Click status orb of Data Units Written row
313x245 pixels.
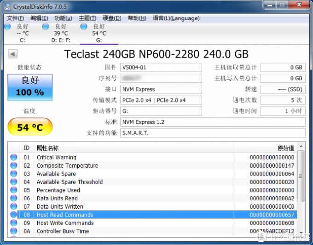[x=14, y=206]
